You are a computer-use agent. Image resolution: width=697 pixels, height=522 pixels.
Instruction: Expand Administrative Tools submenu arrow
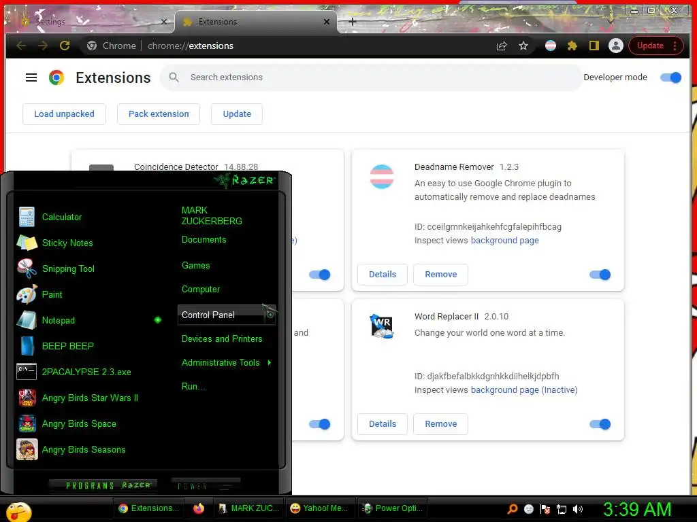click(270, 363)
